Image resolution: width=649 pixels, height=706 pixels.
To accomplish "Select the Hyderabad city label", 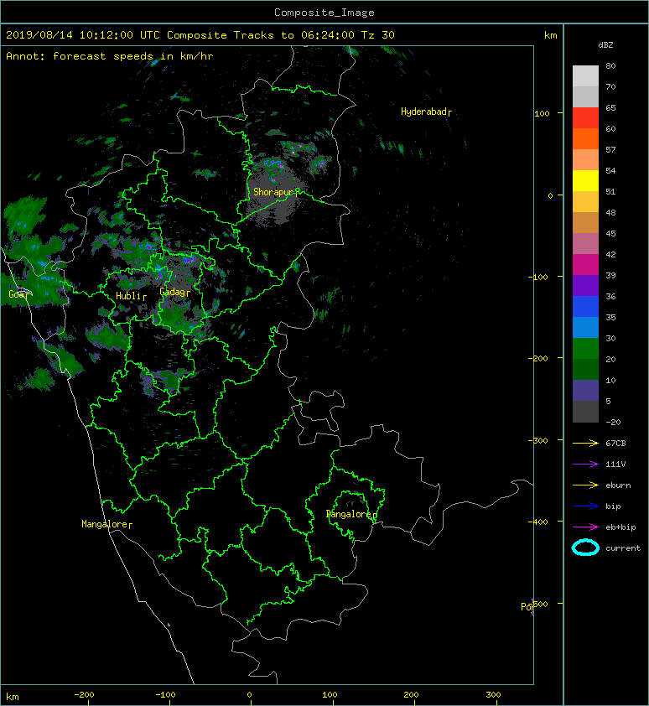I will [426, 112].
